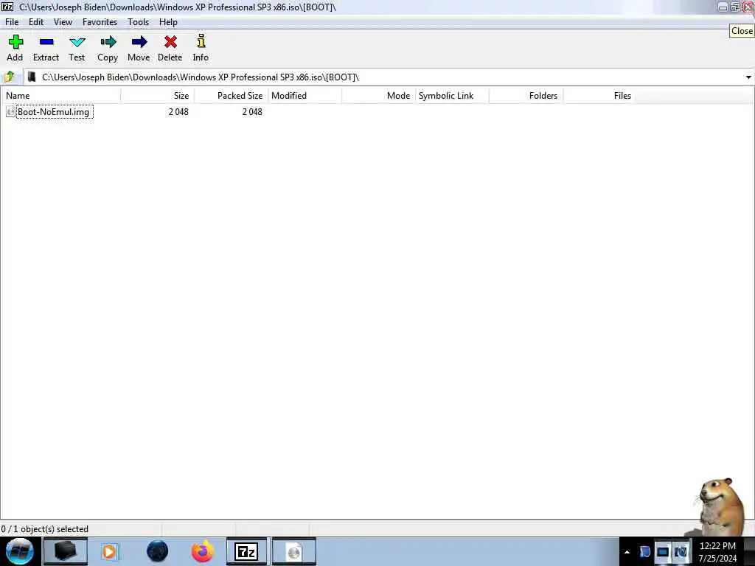Open the Tools menu

pyautogui.click(x=138, y=22)
